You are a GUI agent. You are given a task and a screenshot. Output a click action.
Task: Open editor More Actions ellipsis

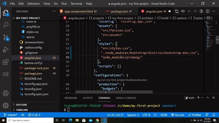click(214, 11)
